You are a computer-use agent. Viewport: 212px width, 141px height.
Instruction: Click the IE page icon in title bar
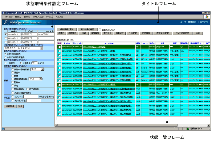coord(3,13)
